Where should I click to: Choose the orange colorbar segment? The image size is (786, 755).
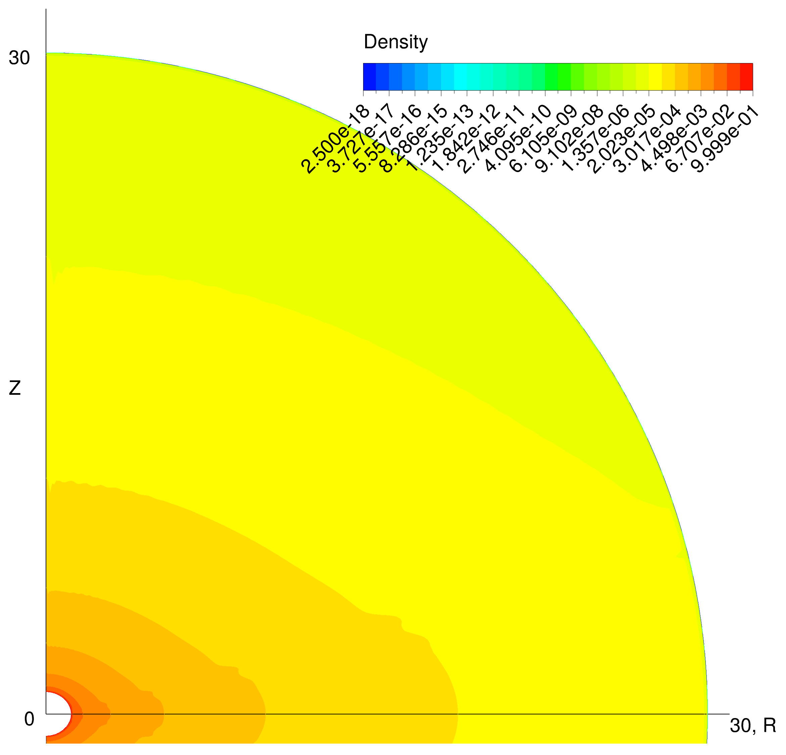[707, 76]
